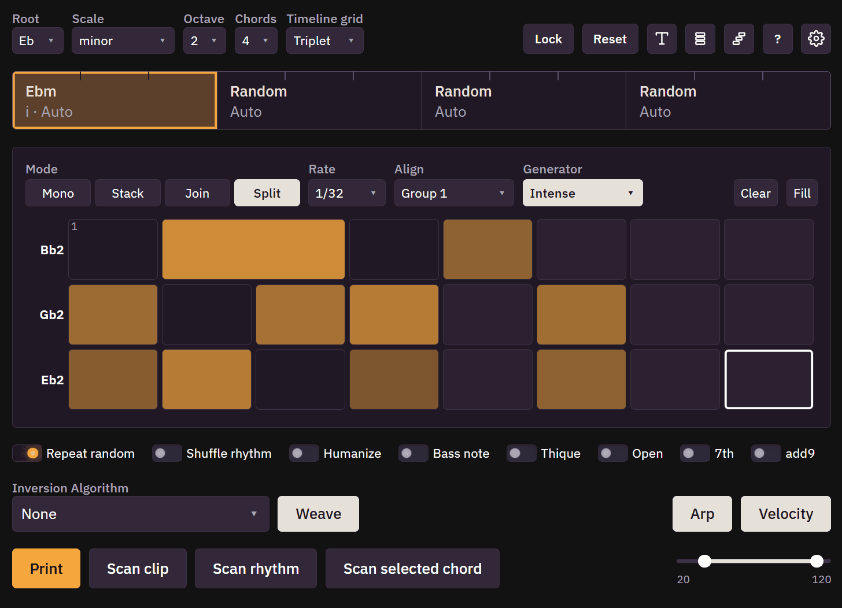Toggle the Thique switch
This screenshot has height=608, width=842.
point(522,453)
